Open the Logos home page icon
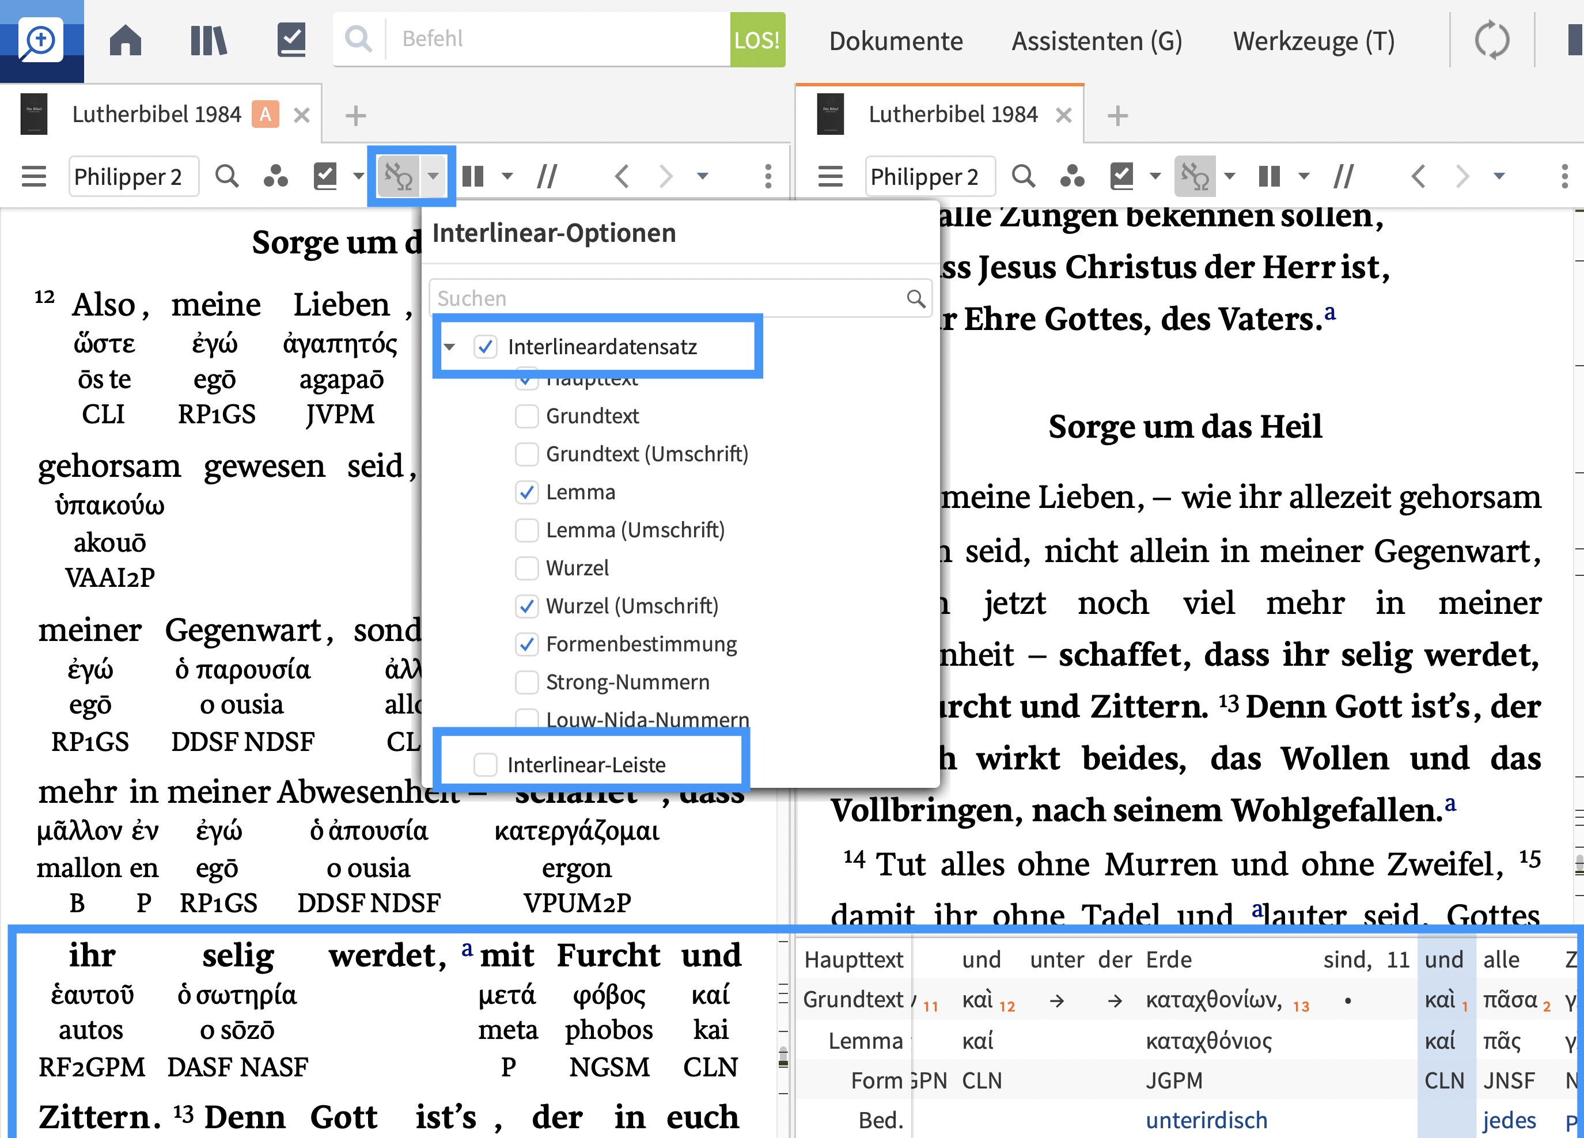Viewport: 1584px width, 1138px height. (126, 40)
